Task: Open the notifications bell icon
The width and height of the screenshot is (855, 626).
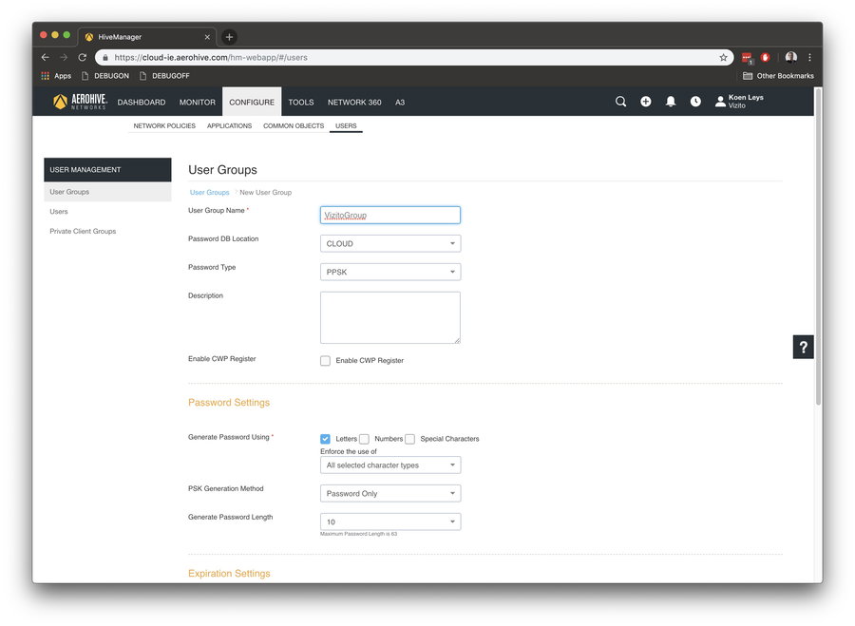Action: pyautogui.click(x=671, y=102)
